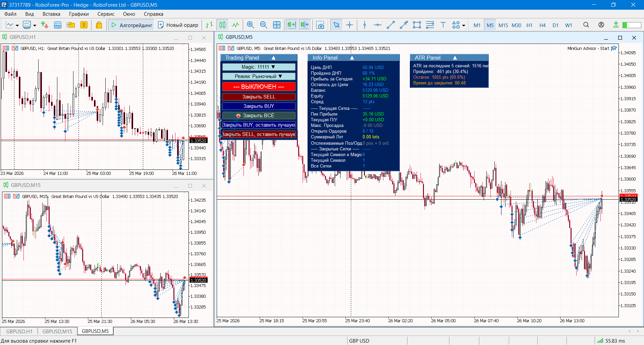
Task: Open the Magic: 11111 dropdown
Action: click(x=259, y=67)
